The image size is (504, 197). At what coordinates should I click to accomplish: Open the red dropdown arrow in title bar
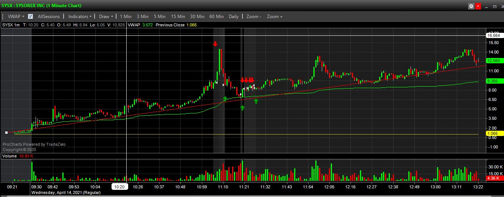[x=478, y=6]
